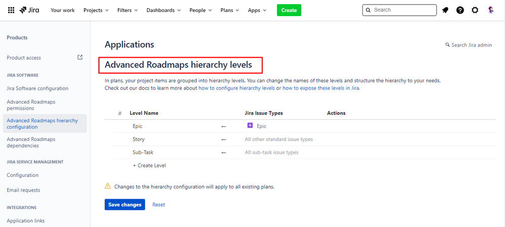
Task: Open the user profile avatar
Action: point(490,10)
